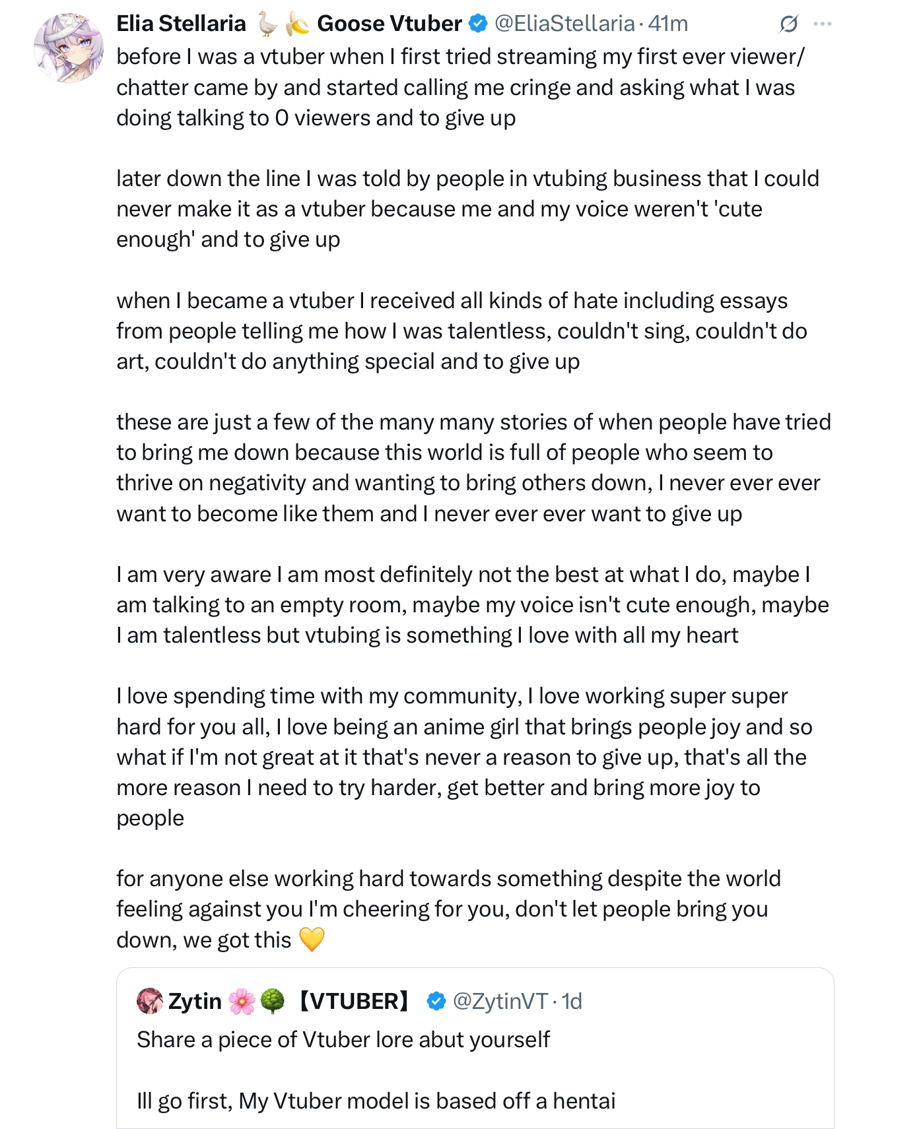This screenshot has height=1129, width=921.
Task: Click the 41m post timestamp
Action: tap(668, 24)
